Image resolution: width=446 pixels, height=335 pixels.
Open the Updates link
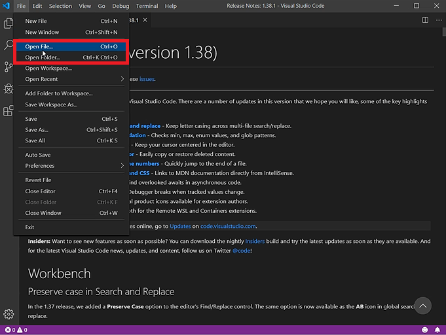pyautogui.click(x=180, y=226)
